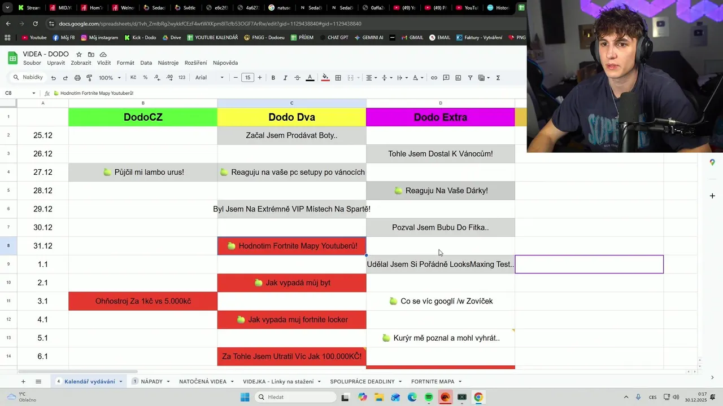Create a filter with funnel icon
Screen dimensions: 723x406
click(470, 78)
